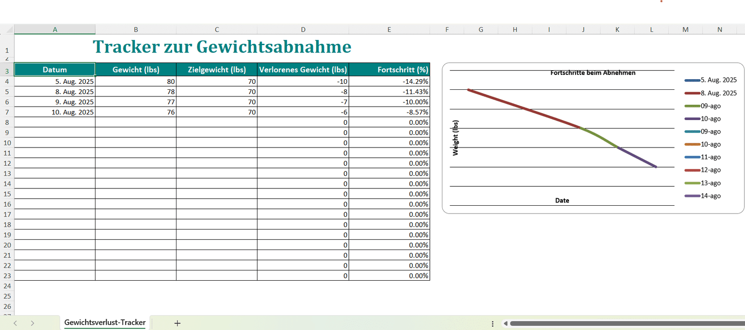
Task: Select row 4 header
Action: coord(7,81)
